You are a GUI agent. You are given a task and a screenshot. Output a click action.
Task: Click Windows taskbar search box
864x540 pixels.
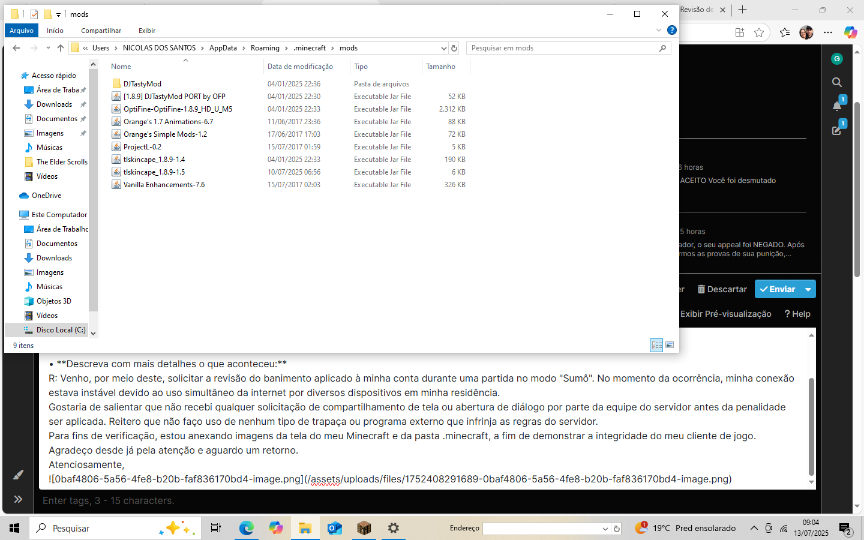click(115, 528)
